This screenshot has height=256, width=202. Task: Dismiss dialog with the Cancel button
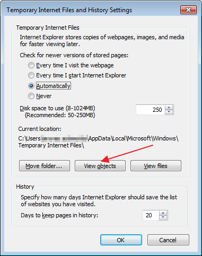(x=168, y=240)
